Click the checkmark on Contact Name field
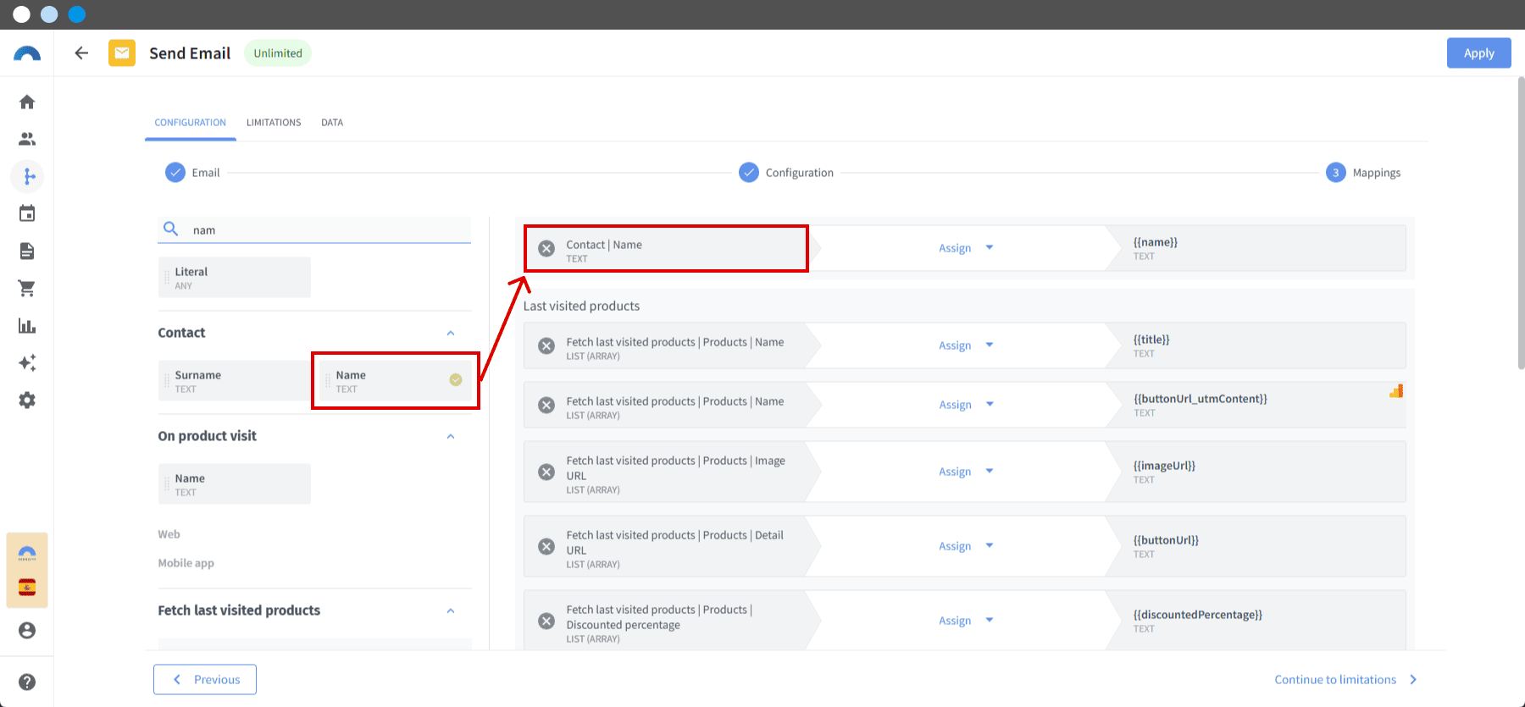 click(456, 380)
